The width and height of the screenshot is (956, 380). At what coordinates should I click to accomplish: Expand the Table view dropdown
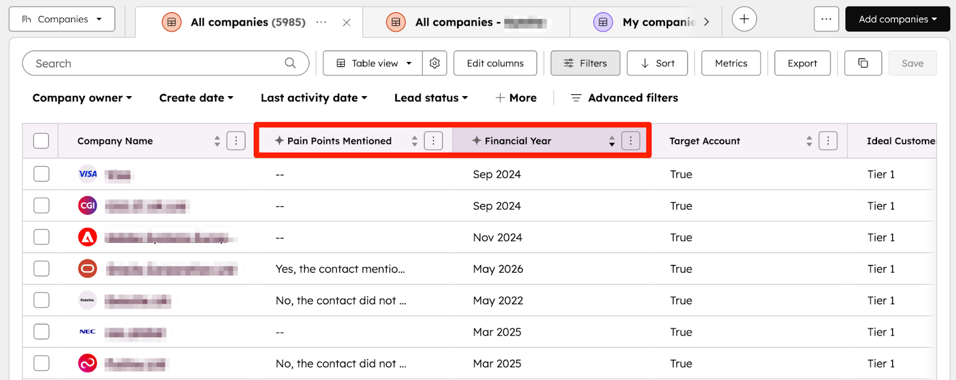point(373,63)
